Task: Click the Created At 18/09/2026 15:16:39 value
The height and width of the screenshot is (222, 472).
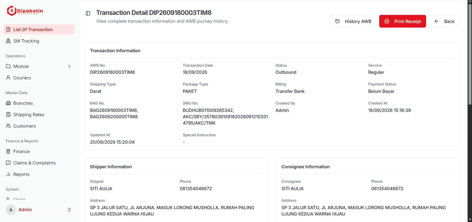Action: [389, 110]
